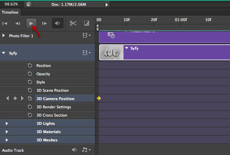Open the document info arrow menu
This screenshot has height=155, width=230.
(x=107, y=5)
